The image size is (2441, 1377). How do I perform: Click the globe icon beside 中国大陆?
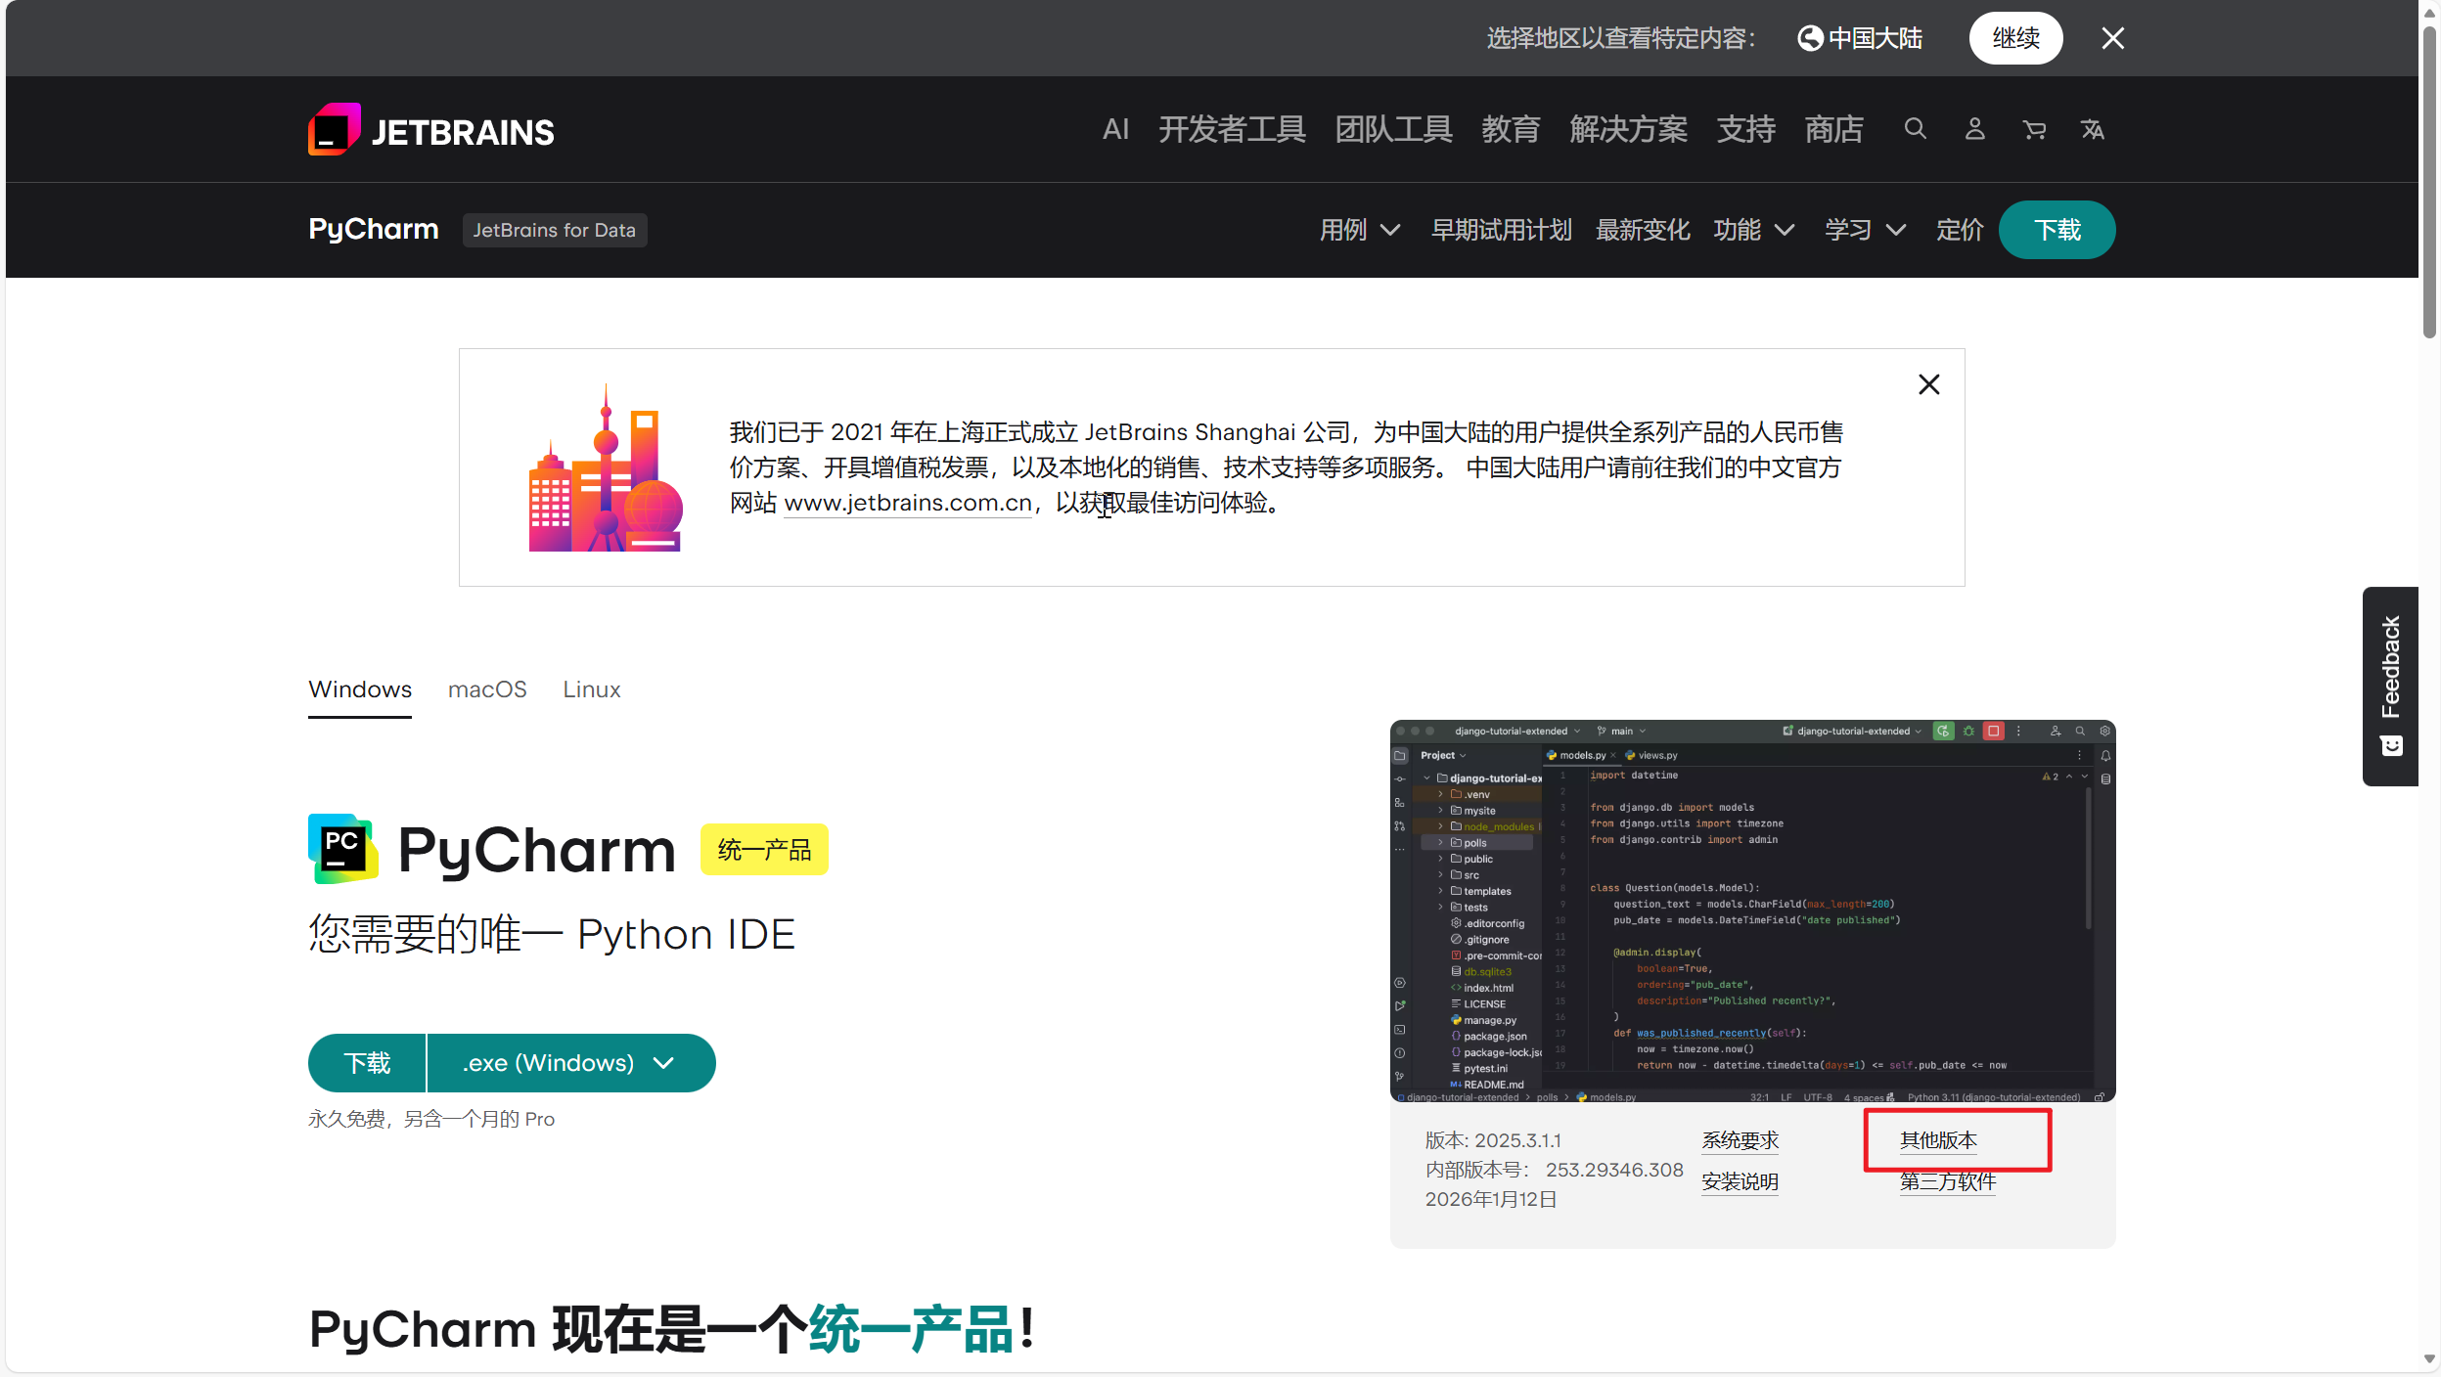click(x=1810, y=38)
